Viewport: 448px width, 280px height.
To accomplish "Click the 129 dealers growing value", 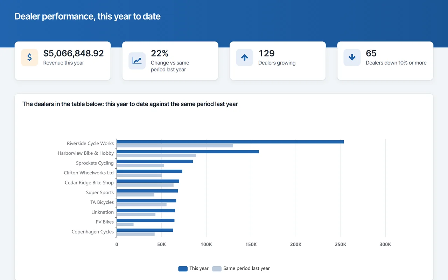I will tap(266, 53).
